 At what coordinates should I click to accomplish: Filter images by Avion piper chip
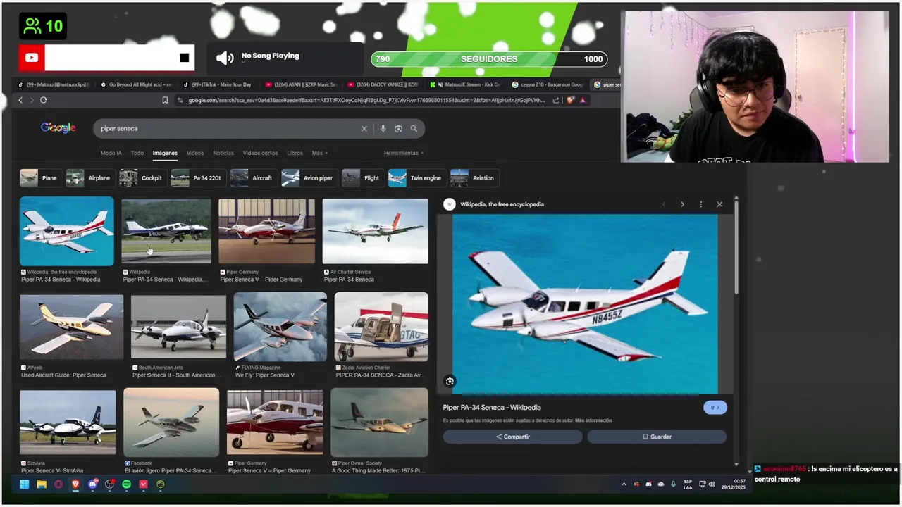point(308,178)
